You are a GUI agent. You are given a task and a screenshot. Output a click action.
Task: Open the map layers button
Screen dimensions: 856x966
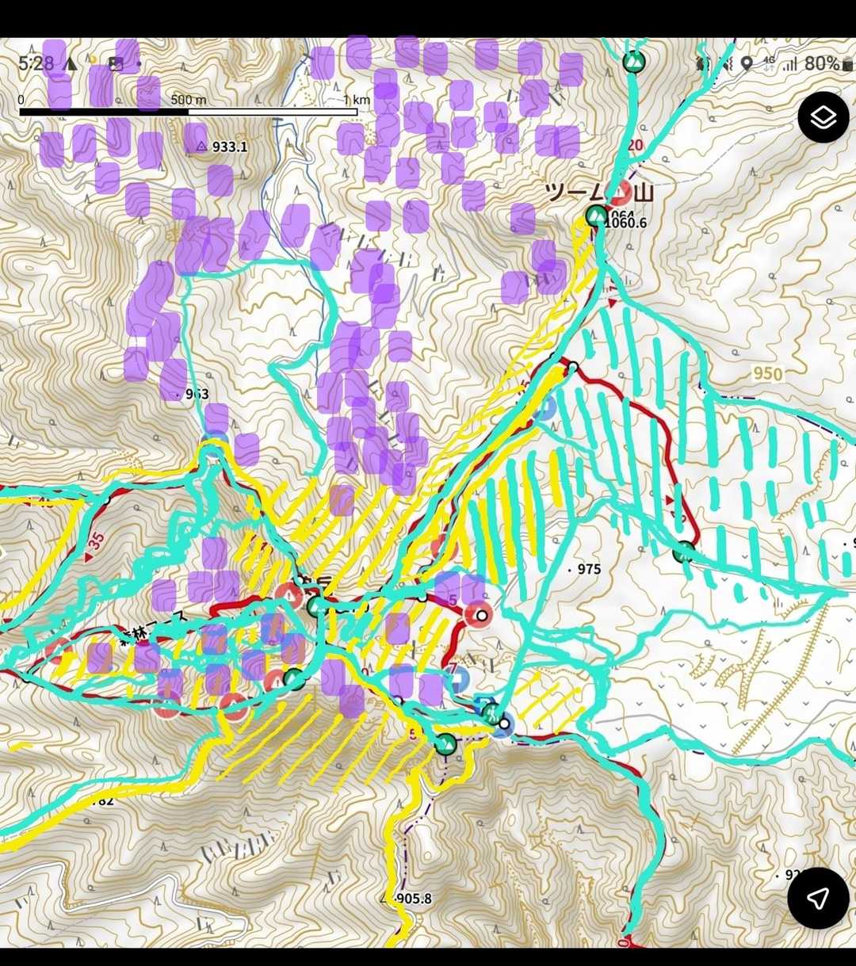tap(824, 117)
